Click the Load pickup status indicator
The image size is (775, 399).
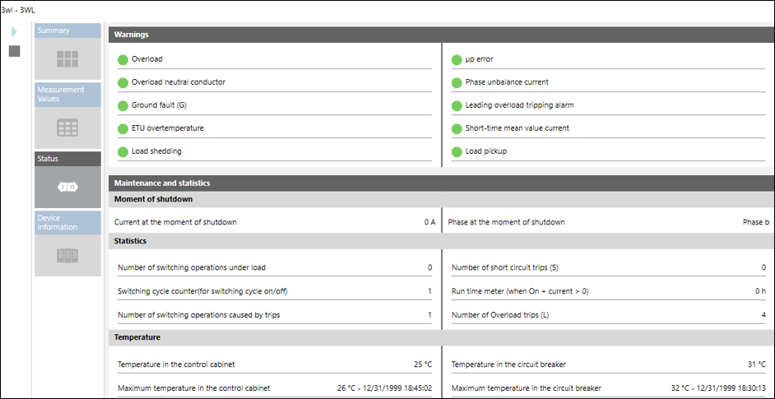tap(457, 151)
